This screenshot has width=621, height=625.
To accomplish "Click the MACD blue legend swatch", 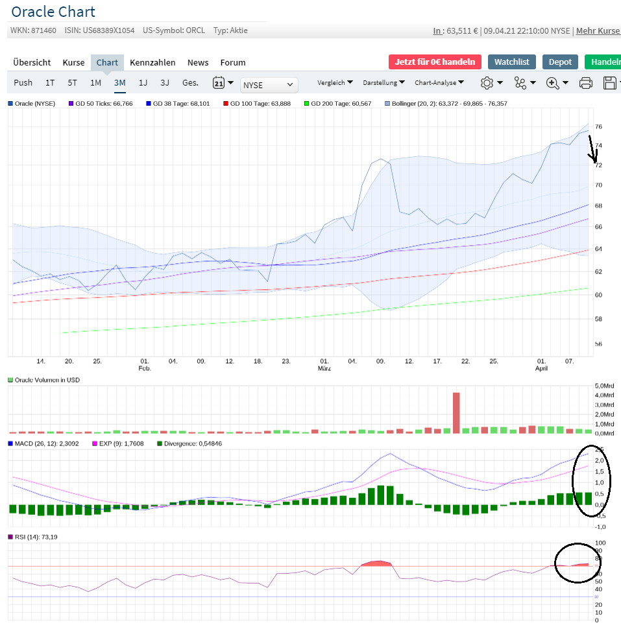I will (10, 443).
